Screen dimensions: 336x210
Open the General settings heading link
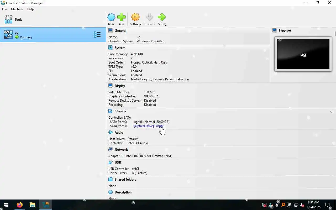pos(120,31)
